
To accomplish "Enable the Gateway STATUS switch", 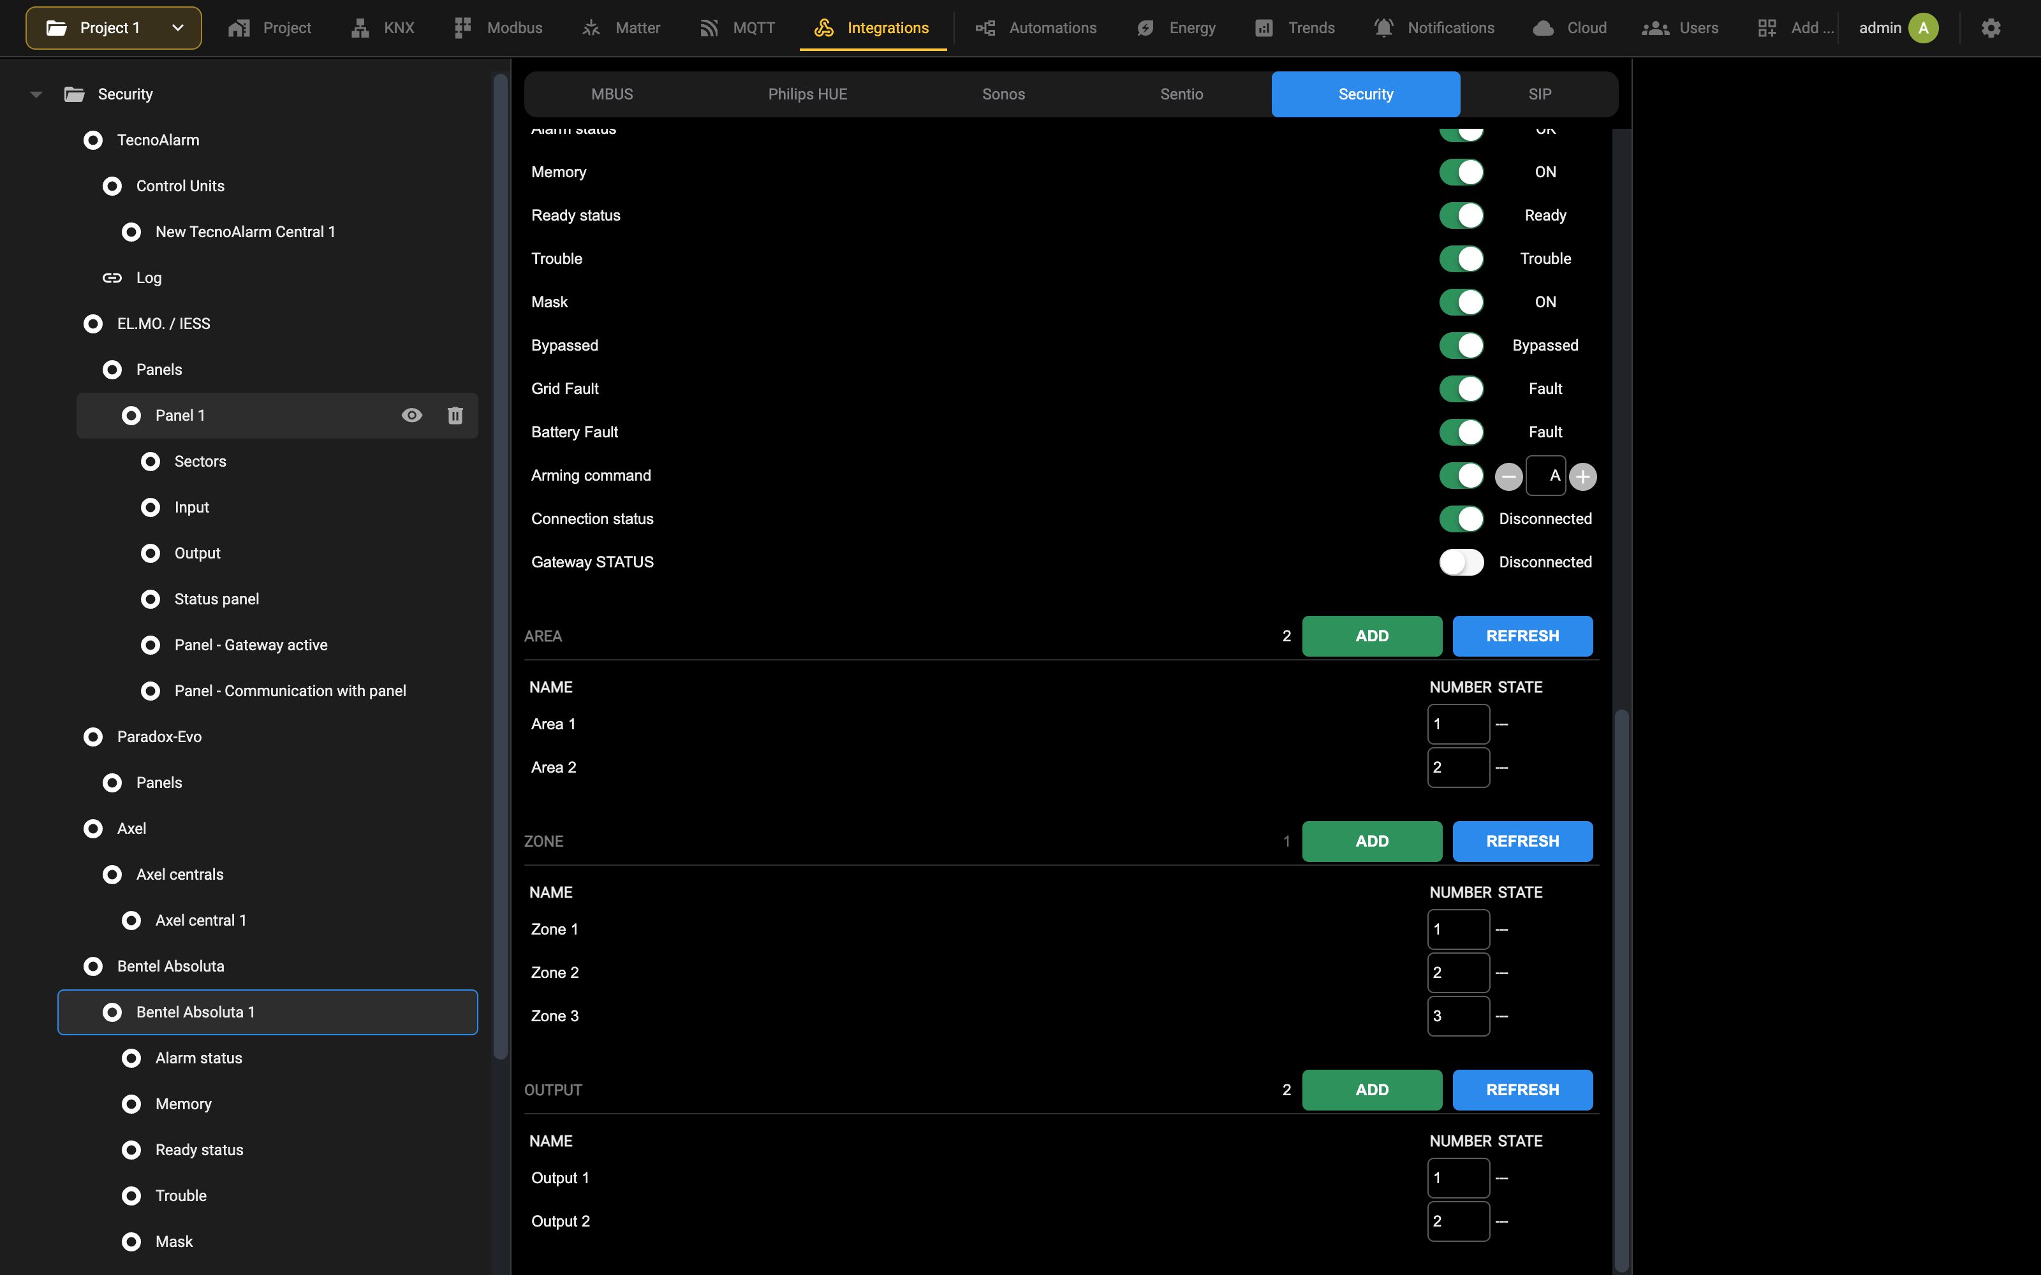I will pyautogui.click(x=1461, y=562).
